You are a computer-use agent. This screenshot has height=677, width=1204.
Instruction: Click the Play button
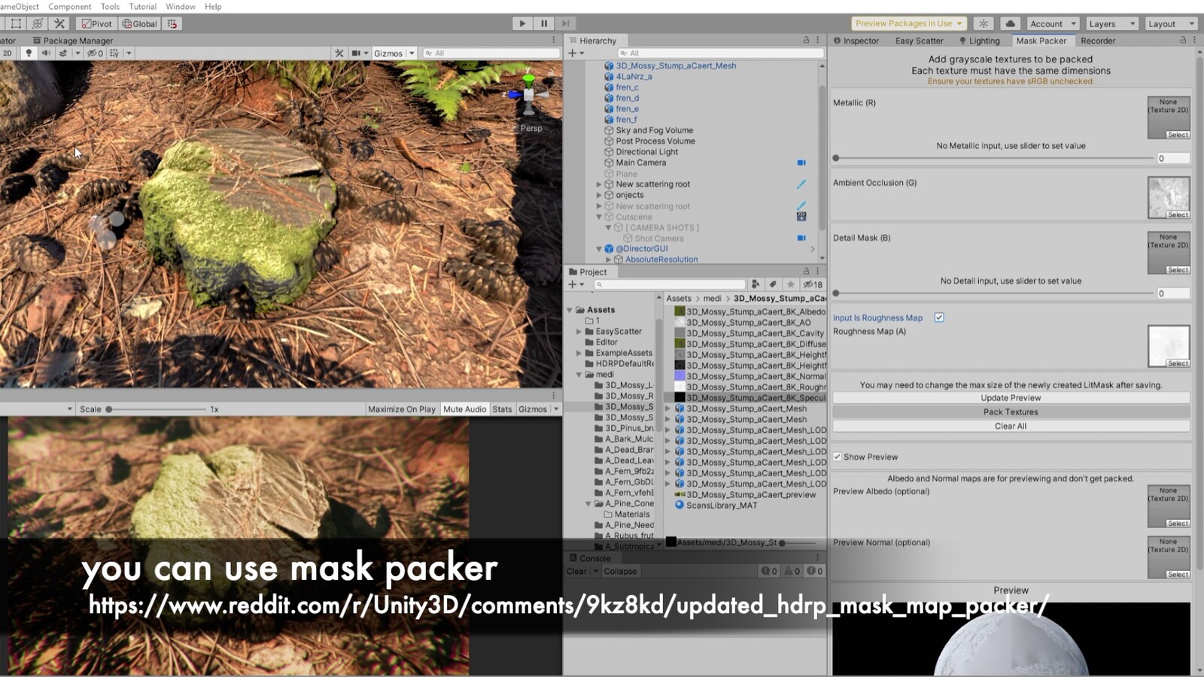(522, 23)
